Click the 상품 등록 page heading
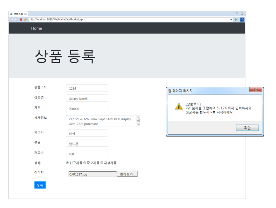This screenshot has width=276, height=208. click(65, 56)
